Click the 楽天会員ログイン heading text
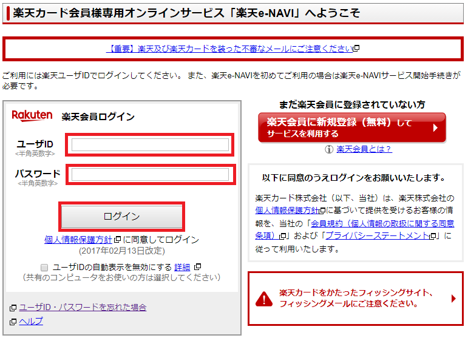This screenshot has height=338, width=468. point(98,117)
